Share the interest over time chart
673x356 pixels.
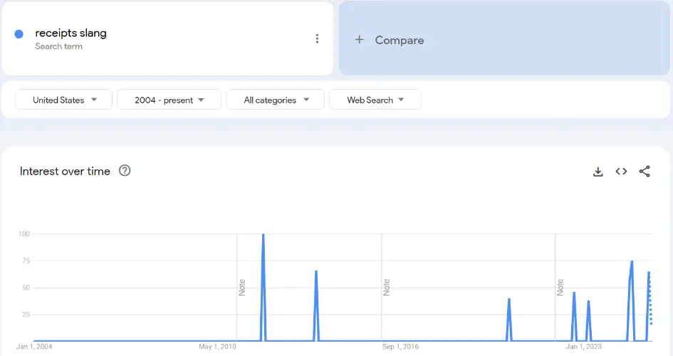(645, 171)
